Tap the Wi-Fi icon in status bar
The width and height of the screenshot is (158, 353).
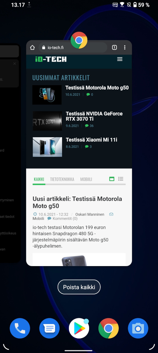122,4
